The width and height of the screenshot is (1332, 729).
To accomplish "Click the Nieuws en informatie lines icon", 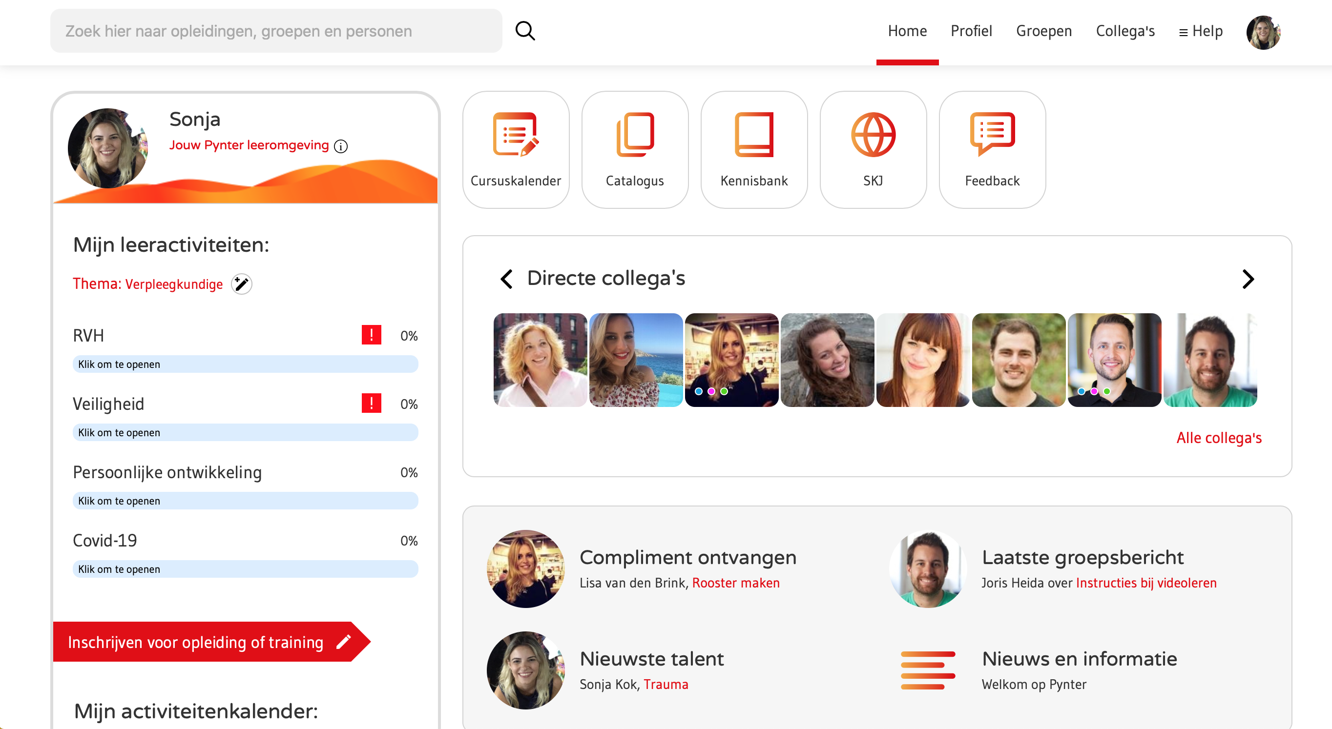I will (928, 670).
